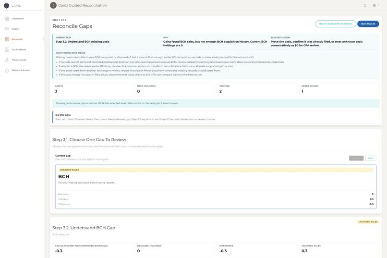Click Back to Guided Reconciliation button
The width and height of the screenshot is (387, 258).
pyautogui.click(x=336, y=24)
